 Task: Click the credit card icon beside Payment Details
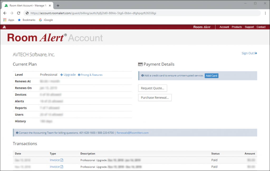140,64
